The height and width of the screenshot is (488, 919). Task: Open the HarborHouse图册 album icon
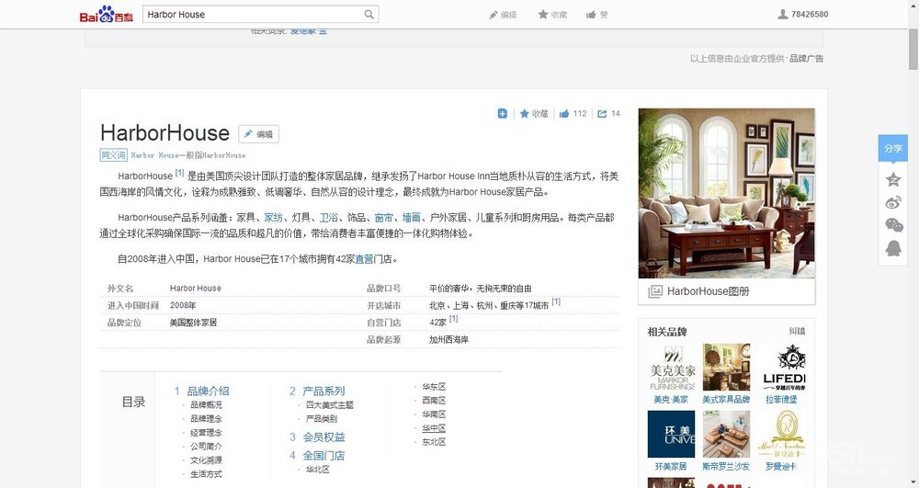[654, 291]
